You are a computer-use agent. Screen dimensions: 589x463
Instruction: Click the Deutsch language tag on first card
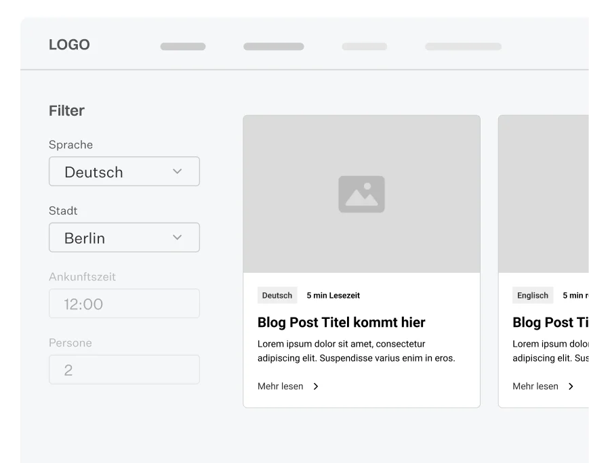point(277,295)
